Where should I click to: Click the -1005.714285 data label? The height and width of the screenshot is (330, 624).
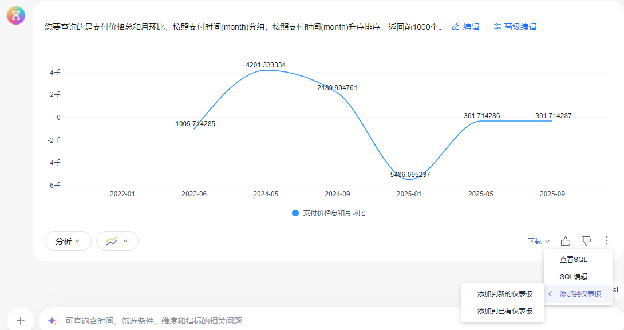(x=194, y=124)
